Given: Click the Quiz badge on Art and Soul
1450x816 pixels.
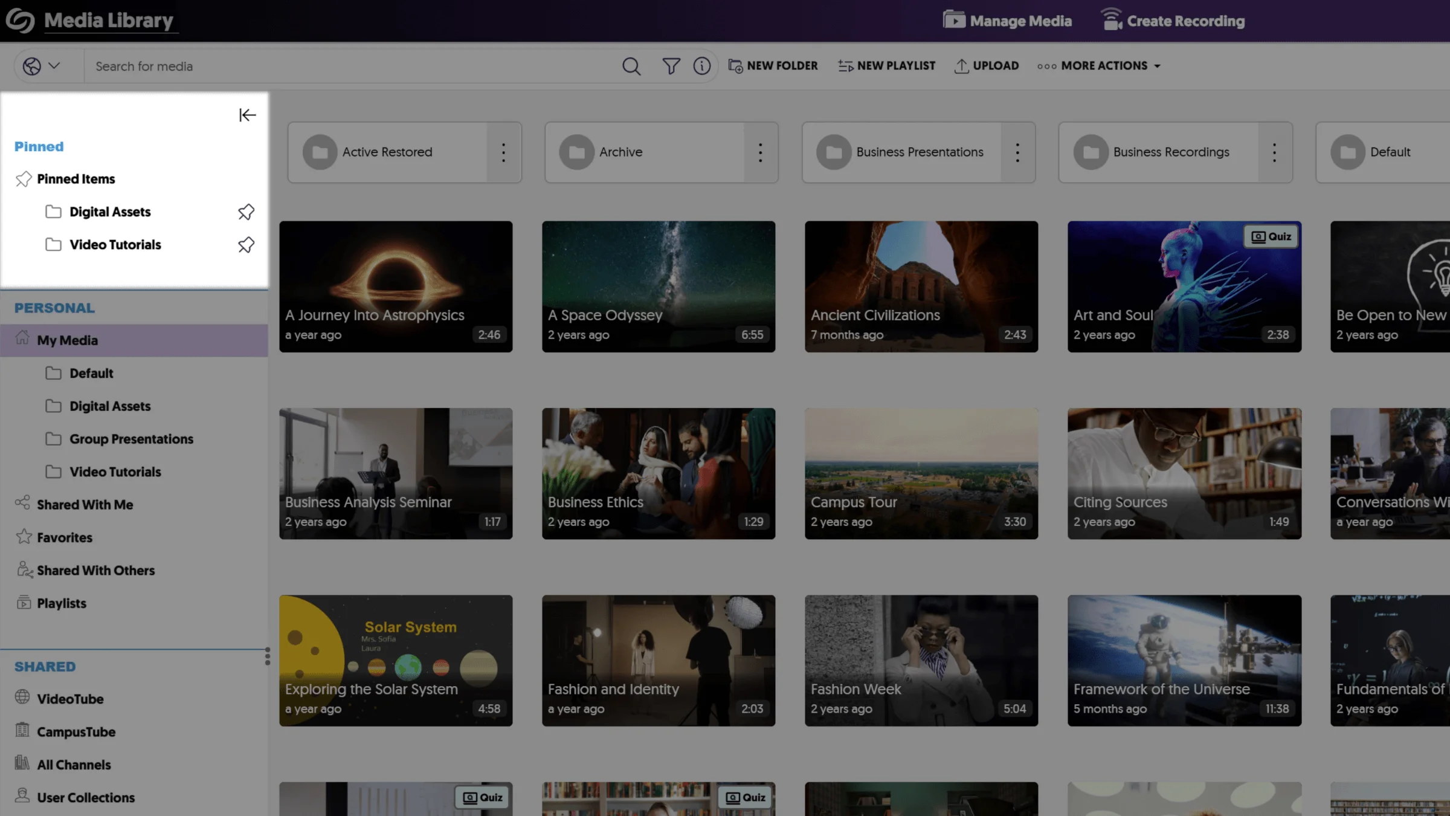Looking at the screenshot, I should point(1271,237).
